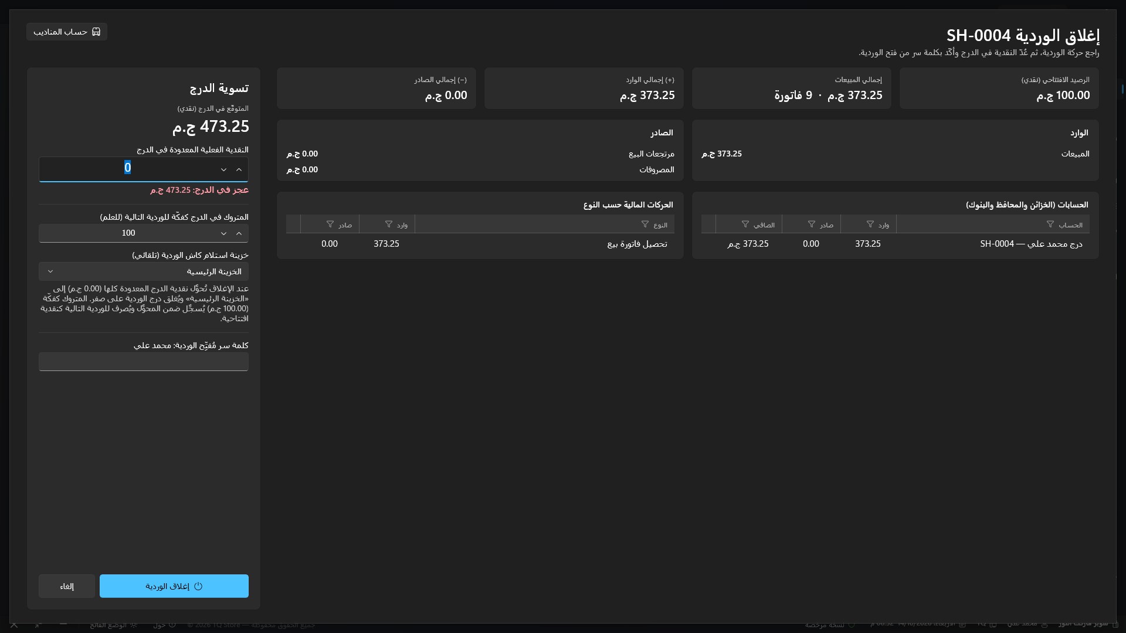
Task: Increase counted drawer cash with up arrow
Action: [x=239, y=169]
